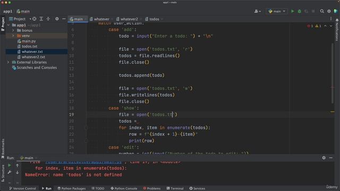Image resolution: width=340 pixels, height=191 pixels.
Task: Expand all in Project panel
Action: coord(41,19)
